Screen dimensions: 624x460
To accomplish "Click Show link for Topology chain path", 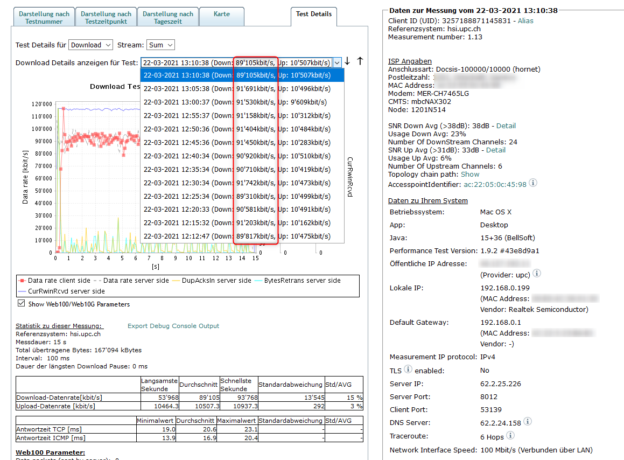I will [470, 174].
